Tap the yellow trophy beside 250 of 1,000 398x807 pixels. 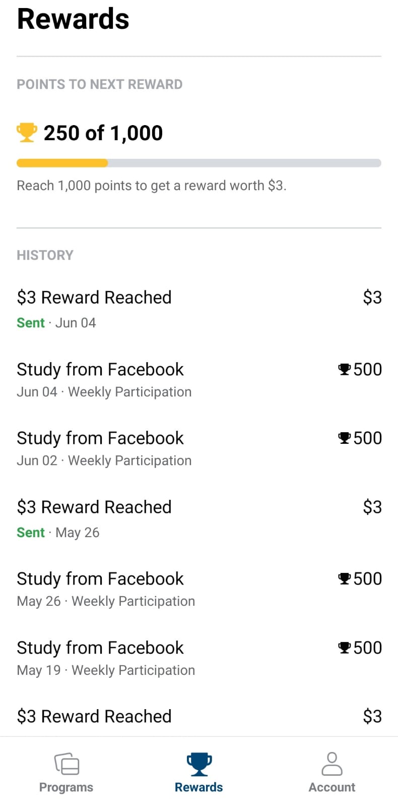pyautogui.click(x=27, y=133)
